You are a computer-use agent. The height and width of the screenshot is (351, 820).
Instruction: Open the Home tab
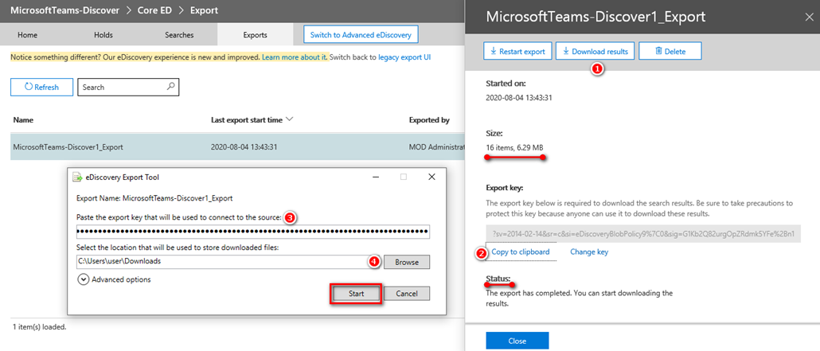point(27,35)
